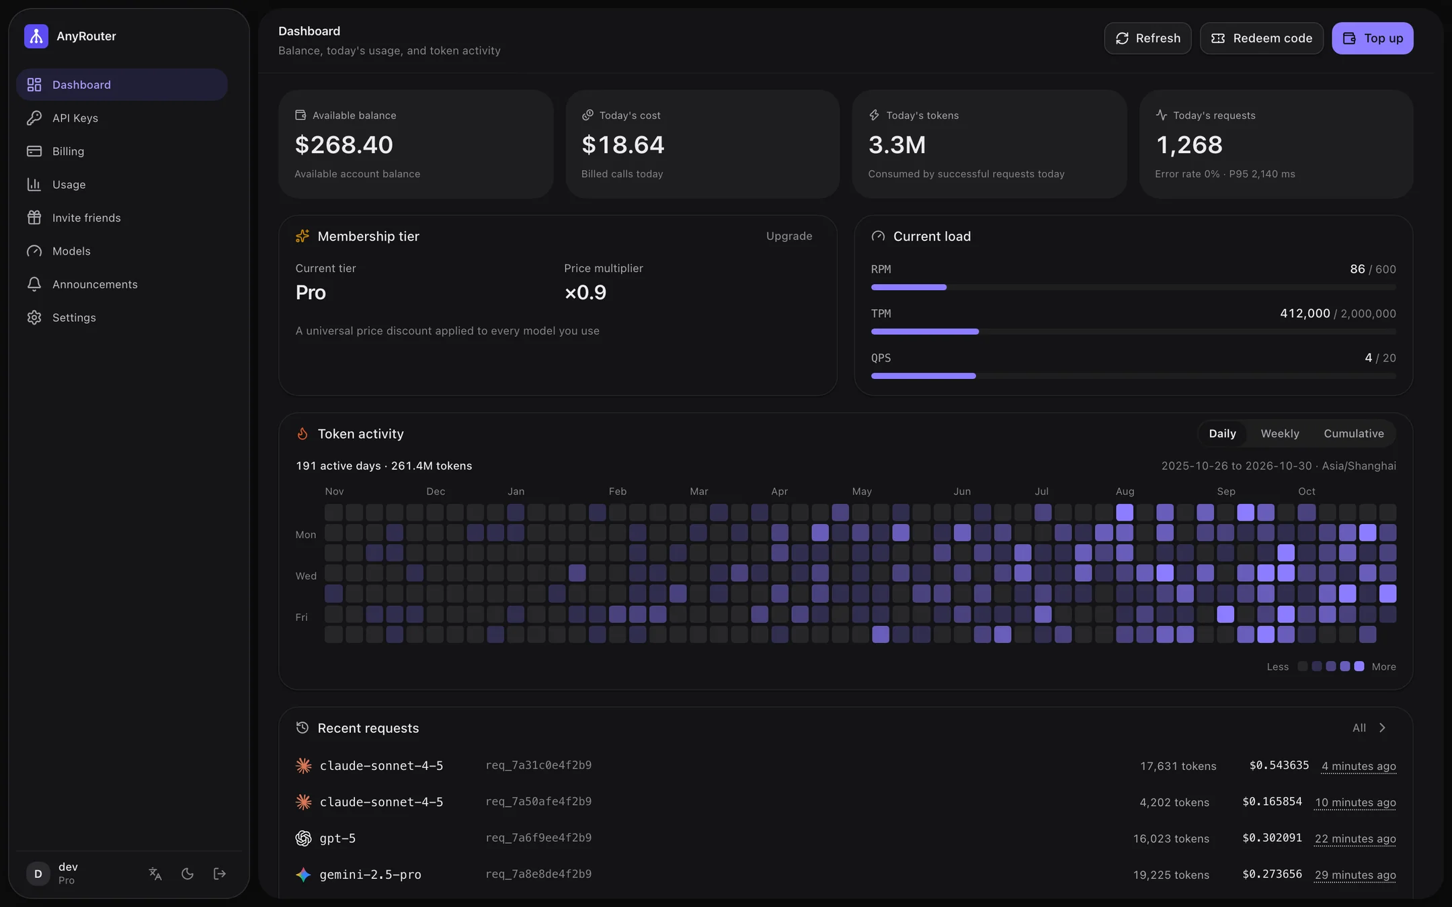Switch token activity to Daily view
The width and height of the screenshot is (1452, 907).
click(x=1222, y=434)
